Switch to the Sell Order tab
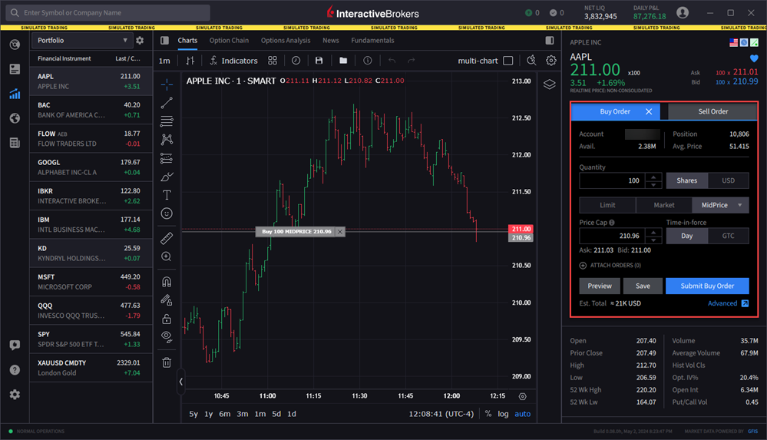 [712, 111]
